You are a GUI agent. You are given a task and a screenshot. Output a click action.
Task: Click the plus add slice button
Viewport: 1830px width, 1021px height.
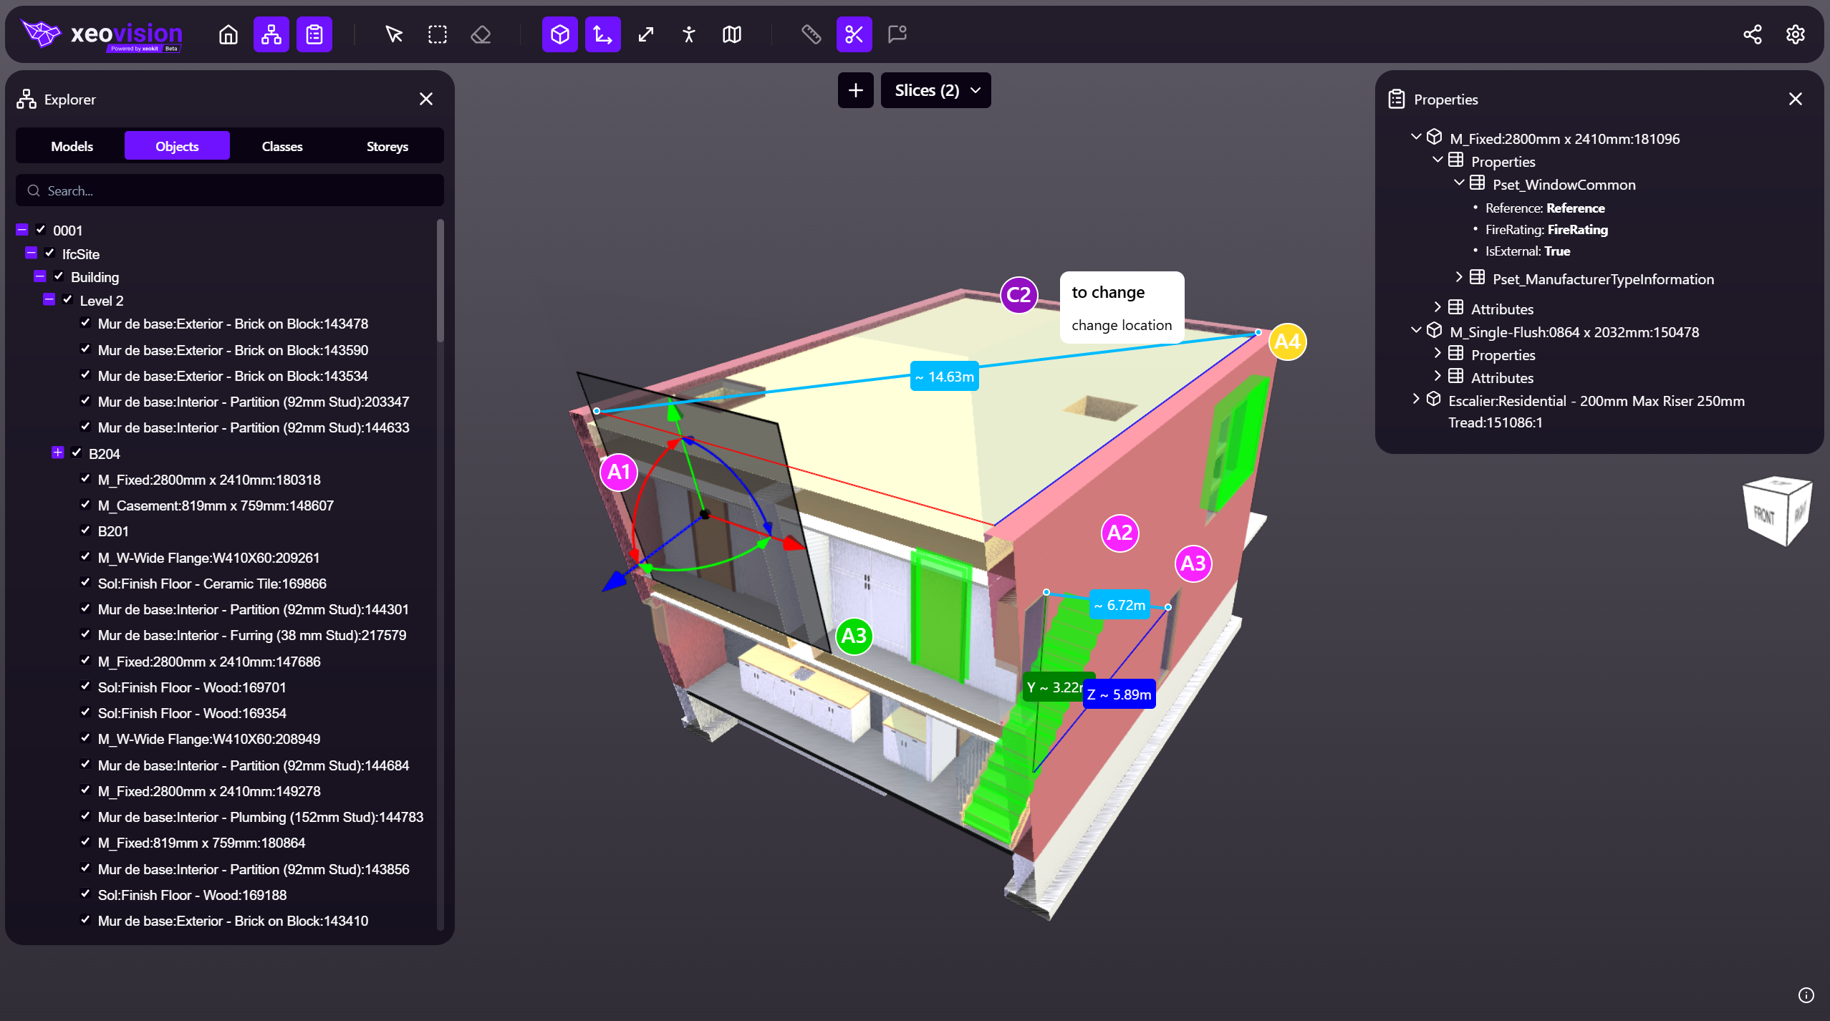(855, 90)
